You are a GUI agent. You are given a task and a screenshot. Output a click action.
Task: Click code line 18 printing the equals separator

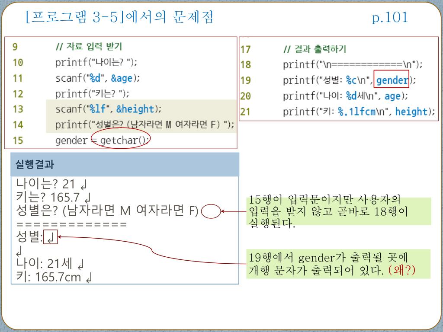click(353, 65)
